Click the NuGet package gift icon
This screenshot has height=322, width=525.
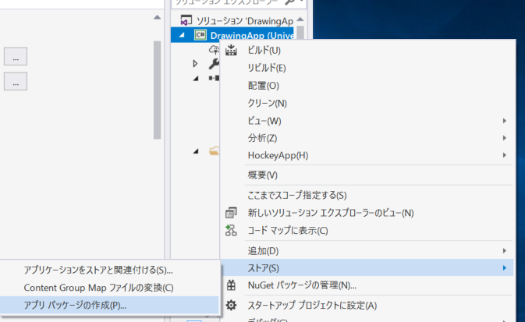pos(231,285)
